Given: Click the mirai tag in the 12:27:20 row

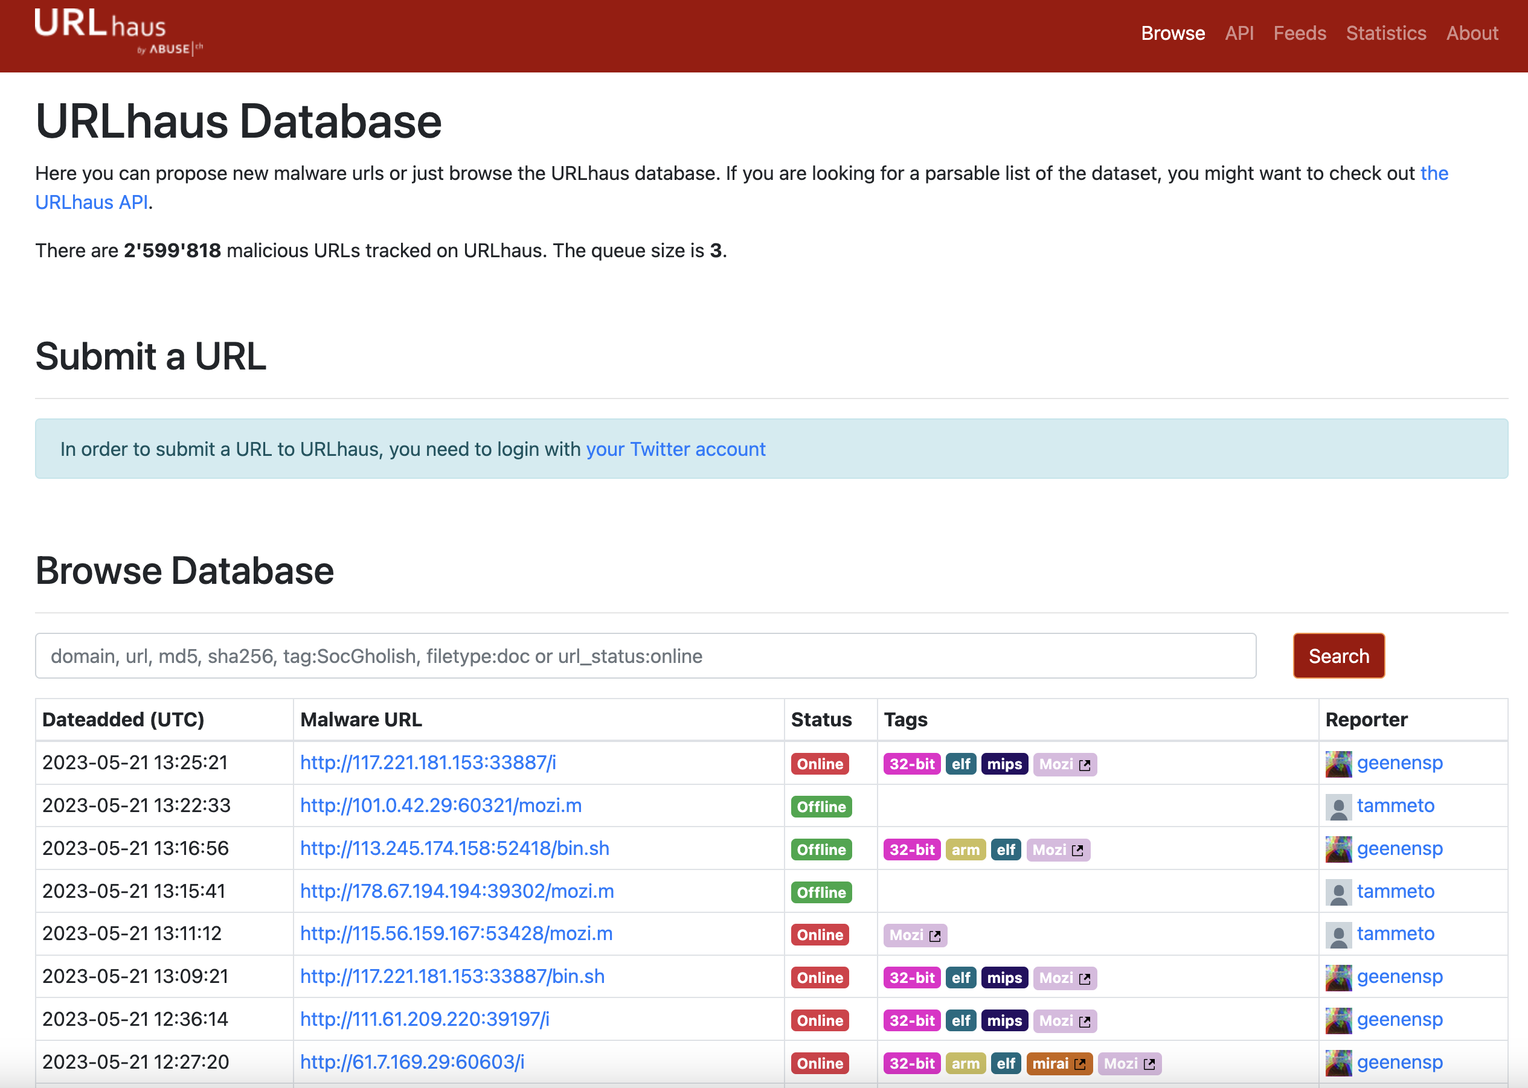Looking at the screenshot, I should pos(1059,1064).
